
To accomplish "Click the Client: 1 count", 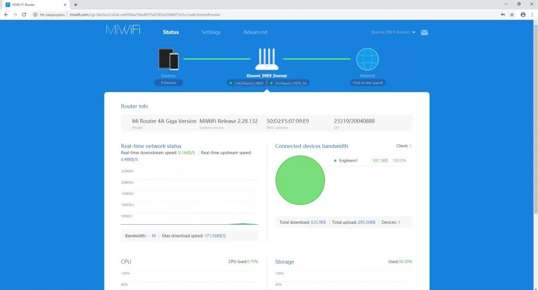I will click(404, 146).
